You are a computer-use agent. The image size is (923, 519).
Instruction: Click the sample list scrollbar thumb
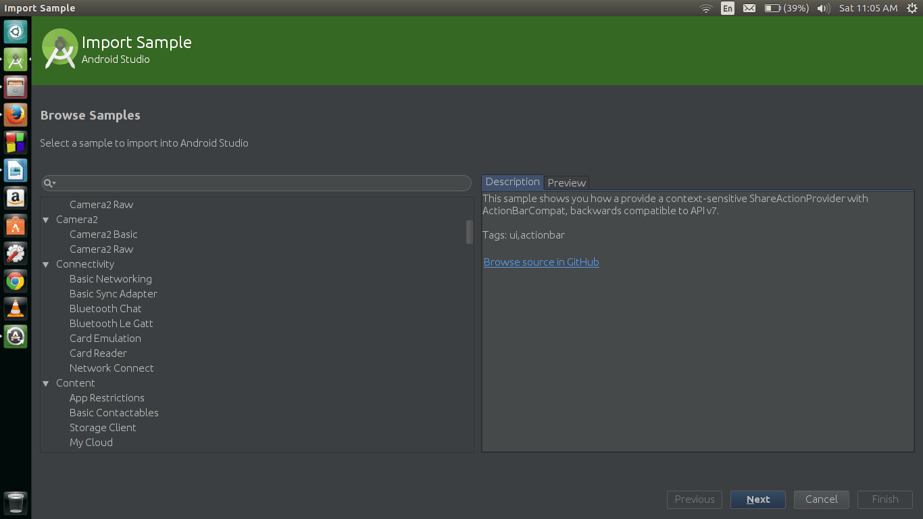tap(470, 232)
